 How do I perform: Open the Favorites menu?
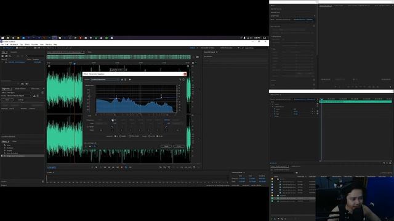tap(34, 44)
